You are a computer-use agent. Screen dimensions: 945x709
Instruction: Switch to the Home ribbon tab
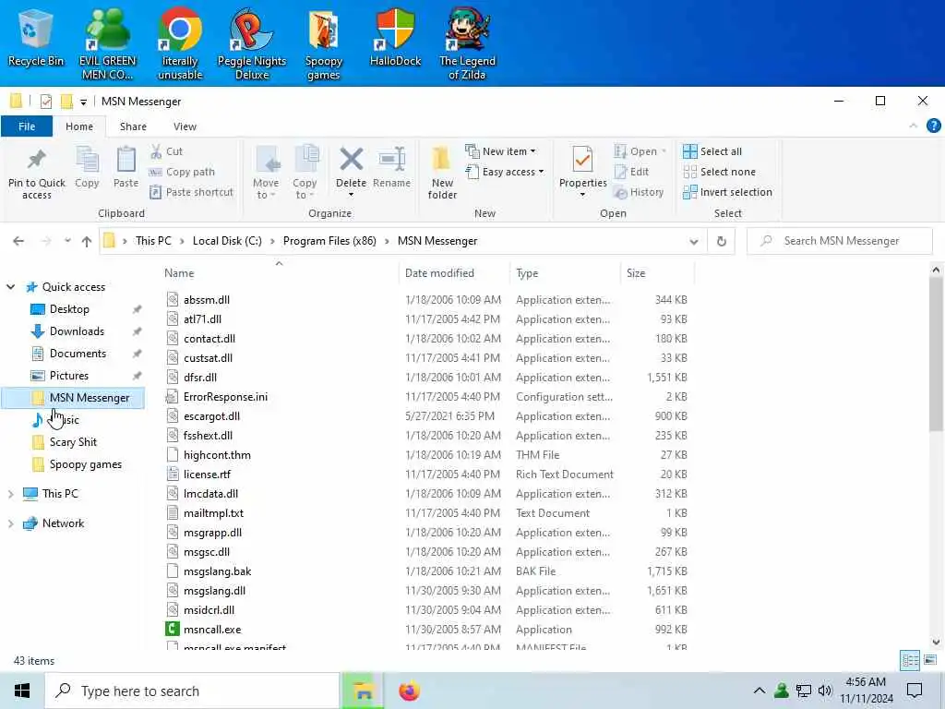[x=79, y=126]
